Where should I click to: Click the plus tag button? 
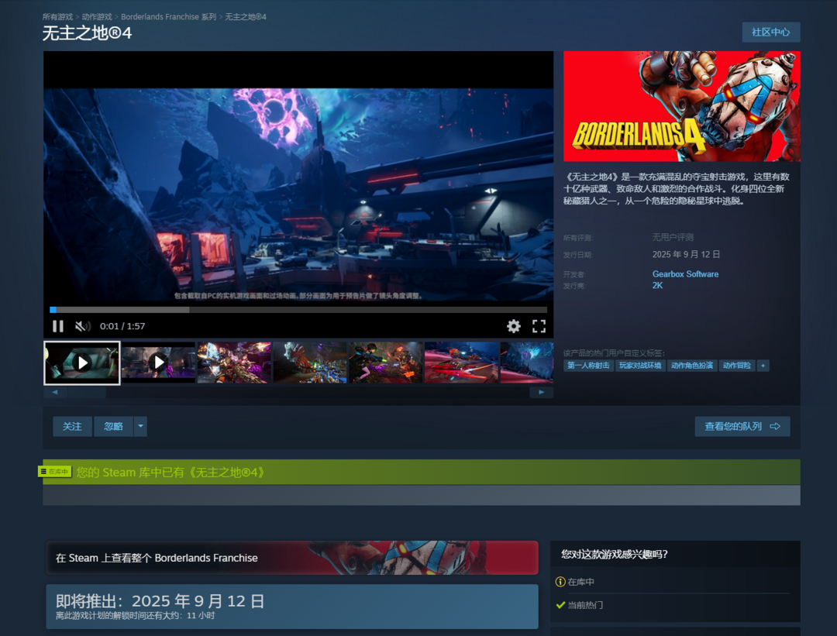(763, 366)
